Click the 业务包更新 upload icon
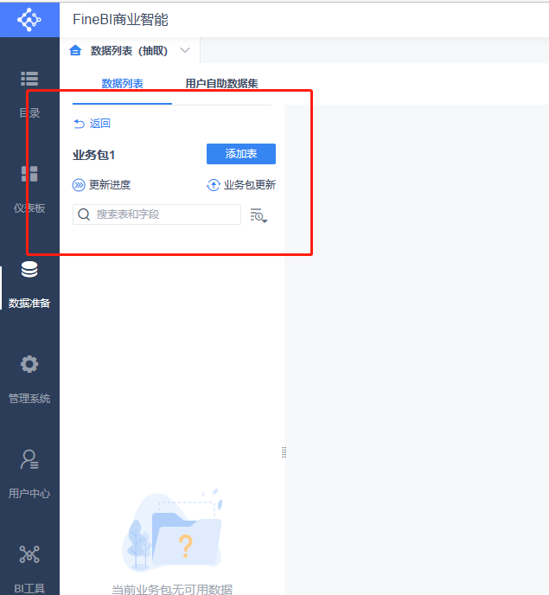The width and height of the screenshot is (549, 595). pos(214,185)
